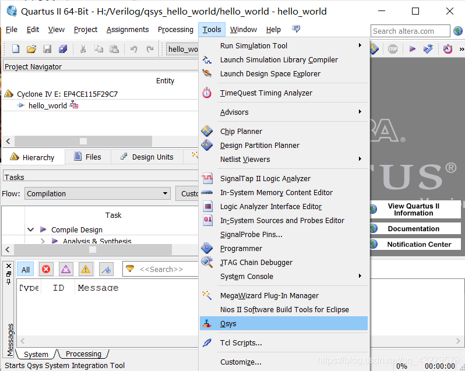Open the Assignments menu
Screen dimensions: 465x371
(128, 30)
